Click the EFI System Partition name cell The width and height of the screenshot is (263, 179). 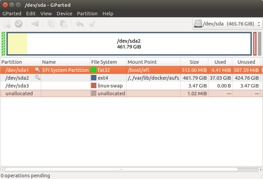[x=65, y=70]
